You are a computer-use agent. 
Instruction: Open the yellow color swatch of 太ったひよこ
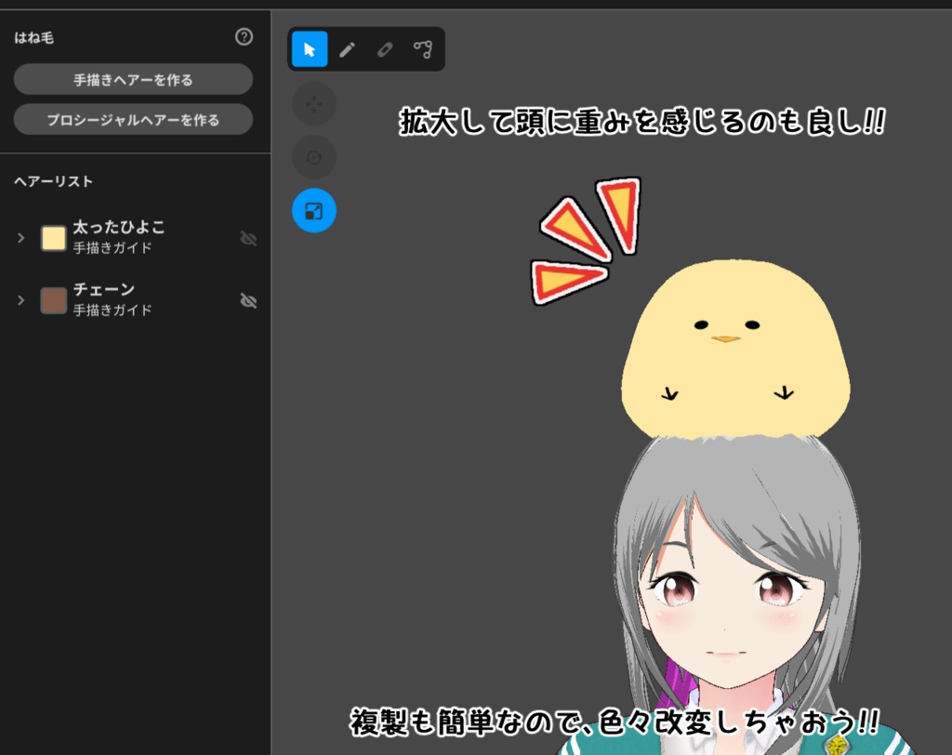pos(53,238)
